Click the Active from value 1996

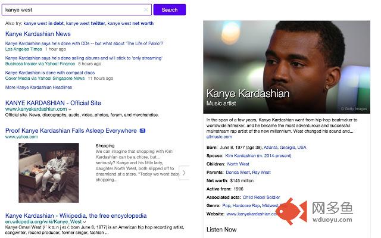(238, 189)
